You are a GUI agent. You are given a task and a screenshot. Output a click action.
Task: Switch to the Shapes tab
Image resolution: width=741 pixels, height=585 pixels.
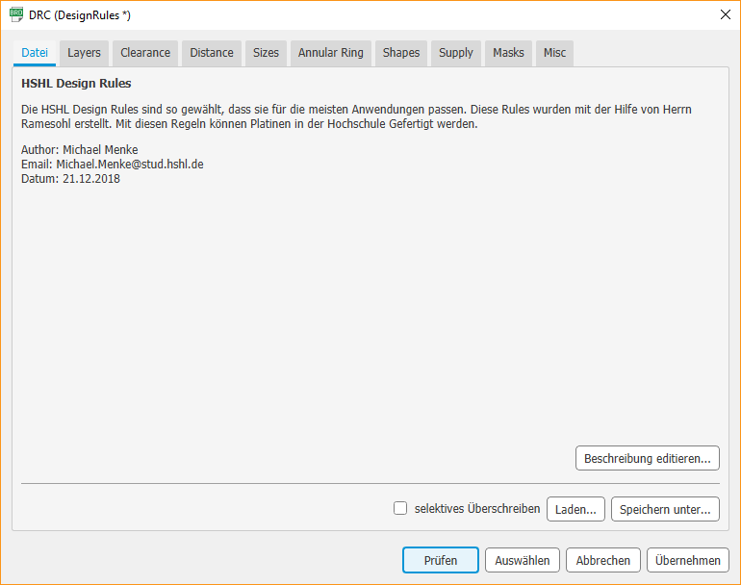click(x=401, y=53)
